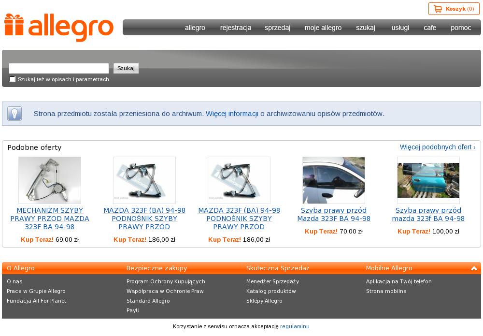Open 'Szyba prawy przód' offer priced 100,00 zł
Screen dimensions: 483x336
428,215
